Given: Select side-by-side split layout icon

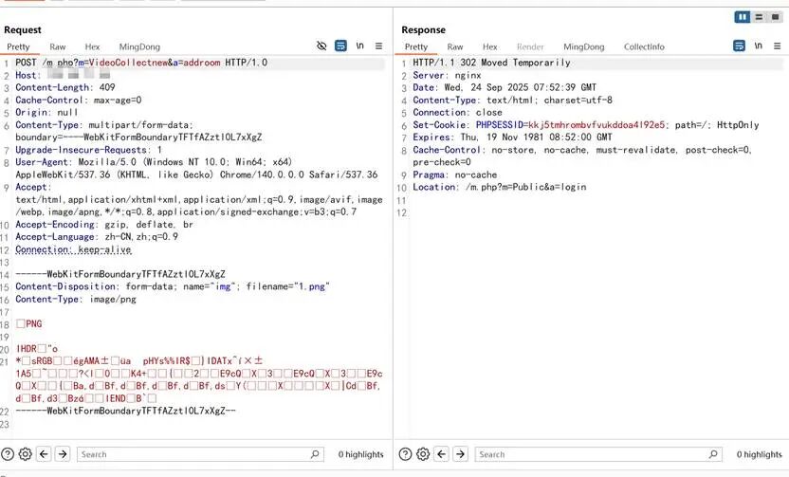Looking at the screenshot, I should pos(743,17).
